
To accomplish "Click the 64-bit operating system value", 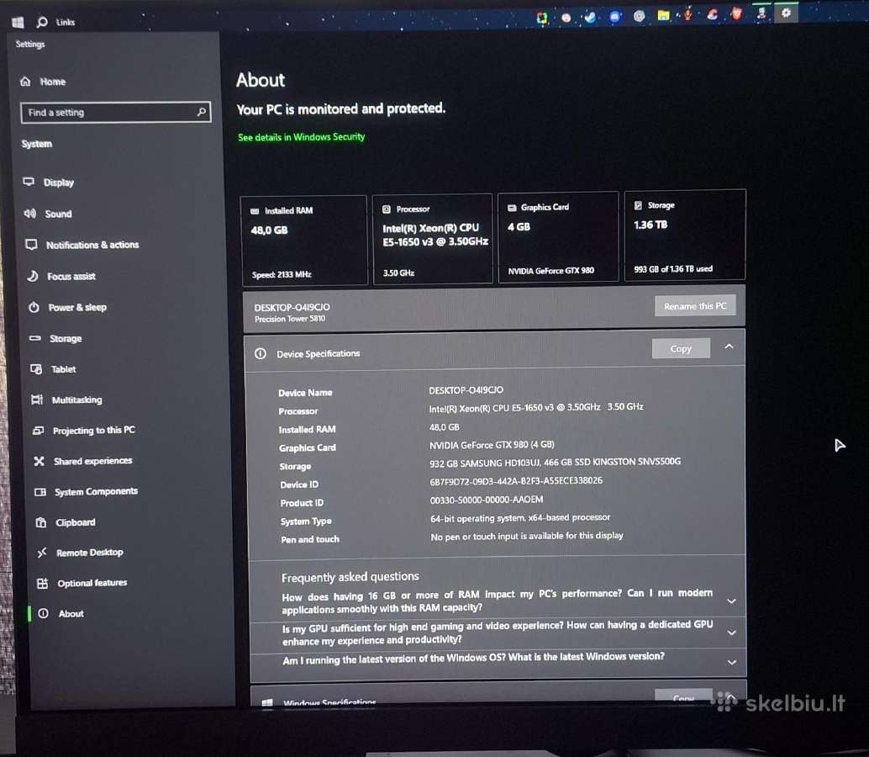I will 520,518.
